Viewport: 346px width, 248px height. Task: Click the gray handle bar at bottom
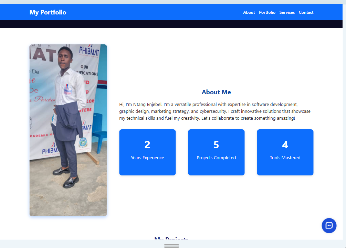(171, 246)
